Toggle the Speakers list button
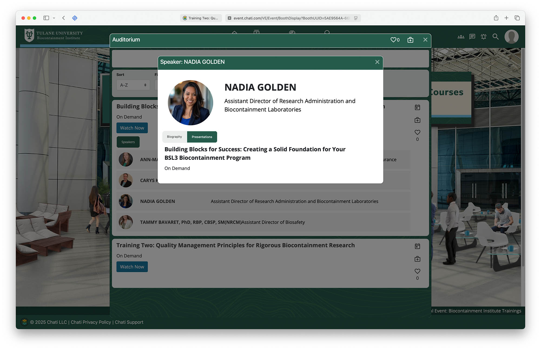The width and height of the screenshot is (541, 350). click(128, 142)
